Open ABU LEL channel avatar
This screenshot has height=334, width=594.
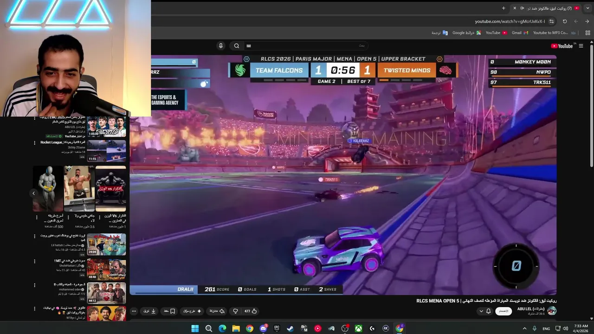point(552,311)
